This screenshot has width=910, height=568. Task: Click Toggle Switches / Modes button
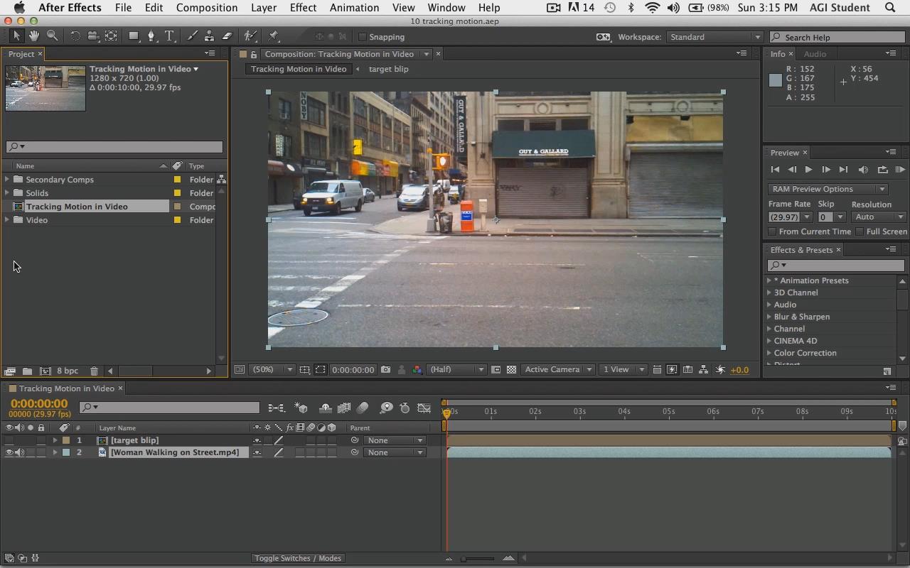[298, 558]
